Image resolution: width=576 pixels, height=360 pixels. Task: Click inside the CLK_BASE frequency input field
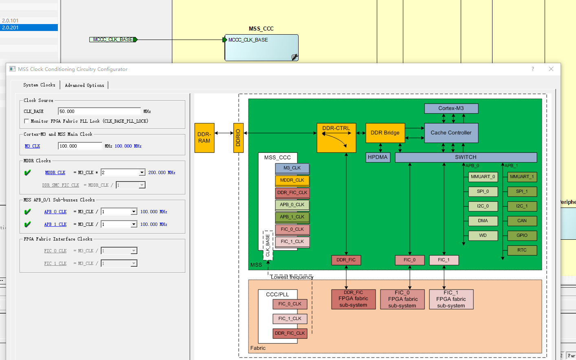(x=99, y=111)
